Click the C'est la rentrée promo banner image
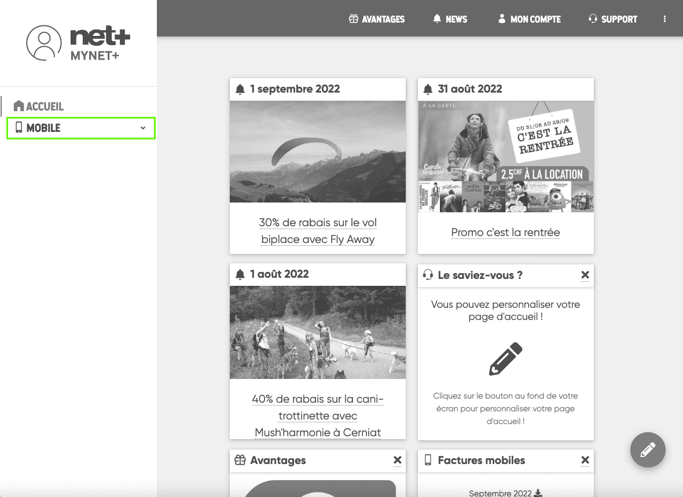This screenshot has width=683, height=497. pos(505,156)
